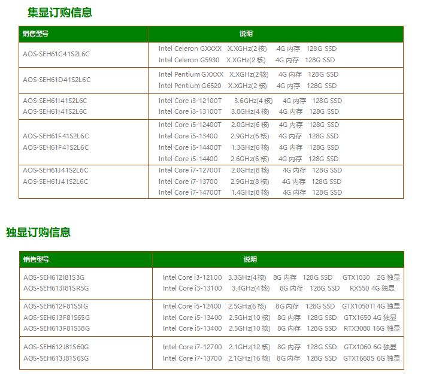Image resolution: width=424 pixels, height=378 pixels.
Task: Click model cell AOS-SEH612I81S3G
Action: click(54, 277)
